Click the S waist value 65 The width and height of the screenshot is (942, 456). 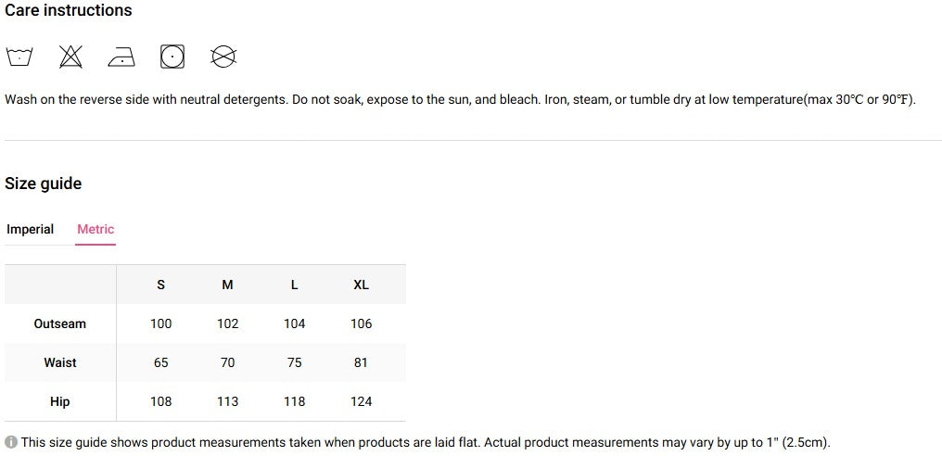click(x=161, y=362)
